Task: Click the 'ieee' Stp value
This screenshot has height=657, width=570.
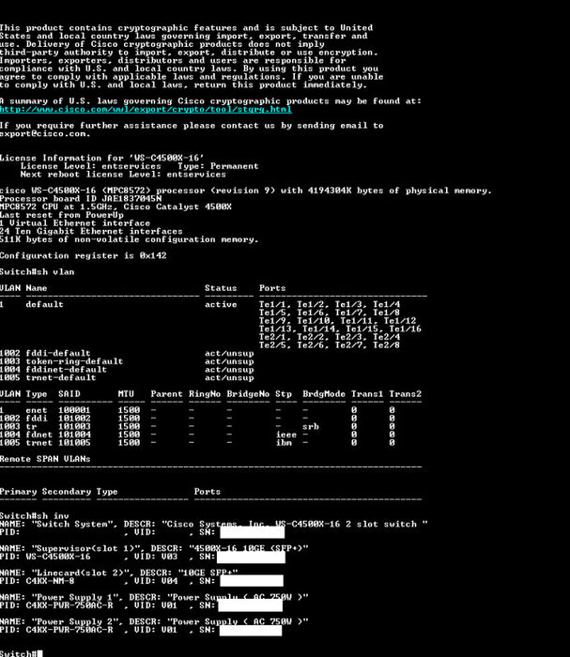Action: tap(286, 435)
